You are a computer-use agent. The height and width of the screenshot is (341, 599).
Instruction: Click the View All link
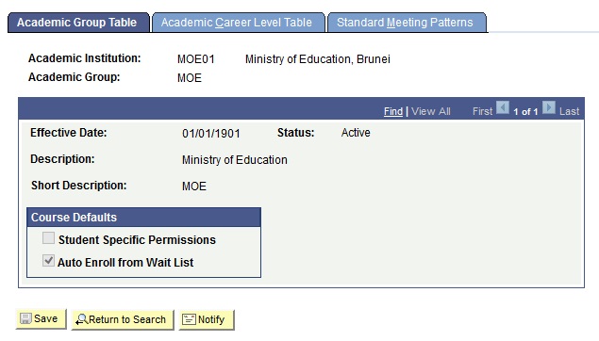[431, 111]
